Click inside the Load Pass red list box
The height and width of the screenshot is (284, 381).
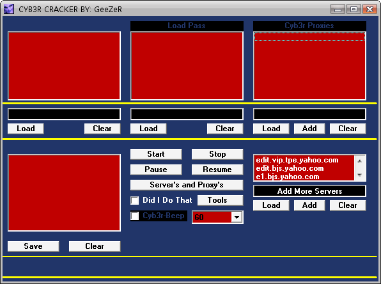pos(187,66)
